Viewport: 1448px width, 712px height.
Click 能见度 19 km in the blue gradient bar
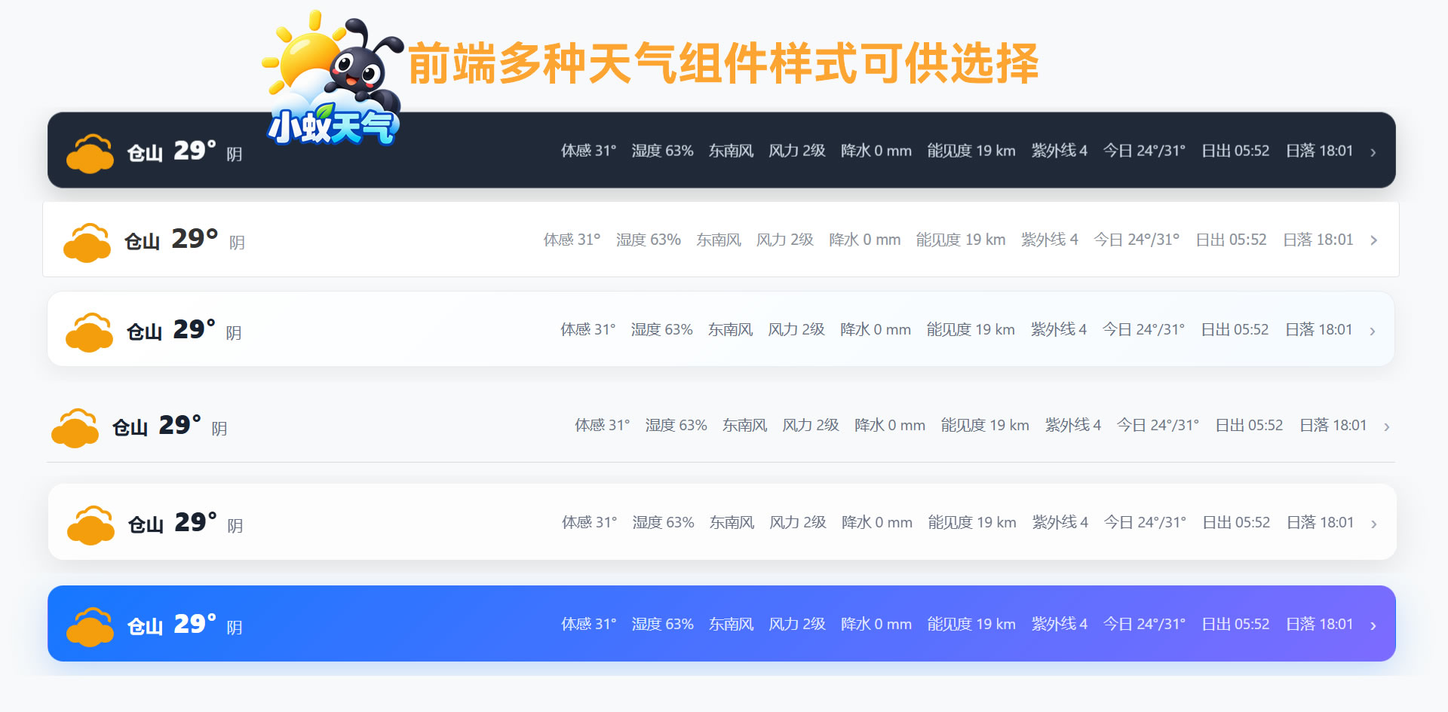tap(971, 624)
